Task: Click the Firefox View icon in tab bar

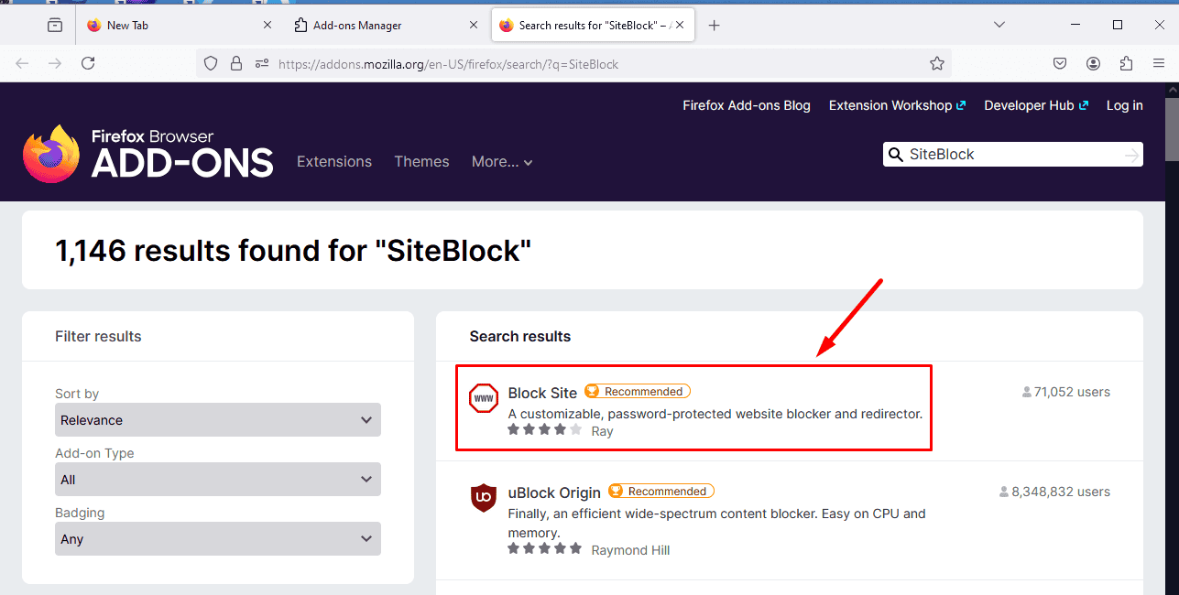Action: pyautogui.click(x=55, y=26)
